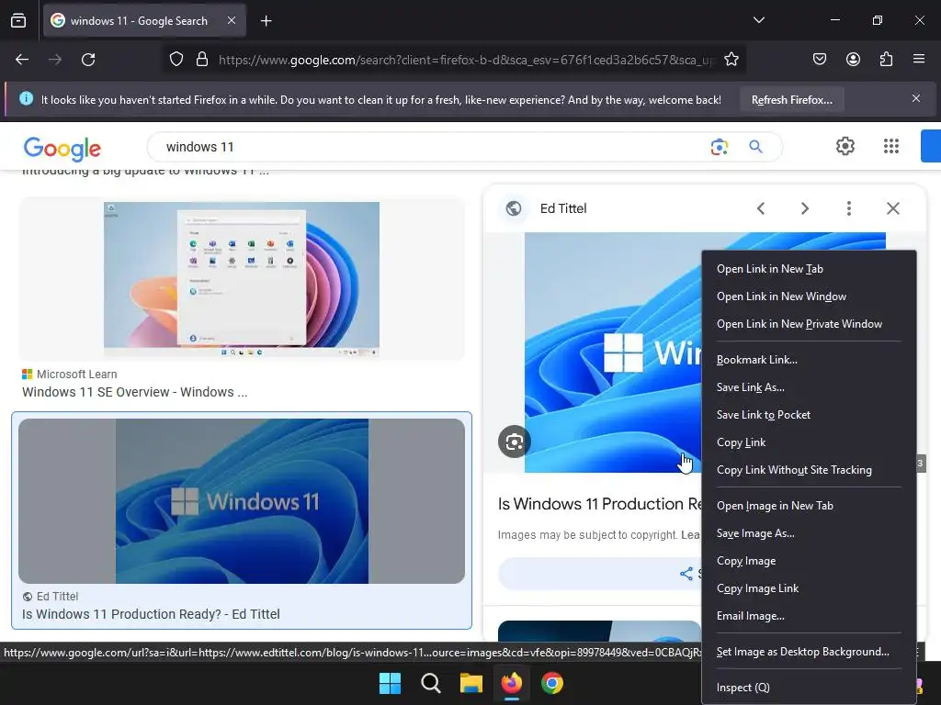Open a new tab with plus
Image resolution: width=941 pixels, height=705 pixels.
(x=266, y=21)
